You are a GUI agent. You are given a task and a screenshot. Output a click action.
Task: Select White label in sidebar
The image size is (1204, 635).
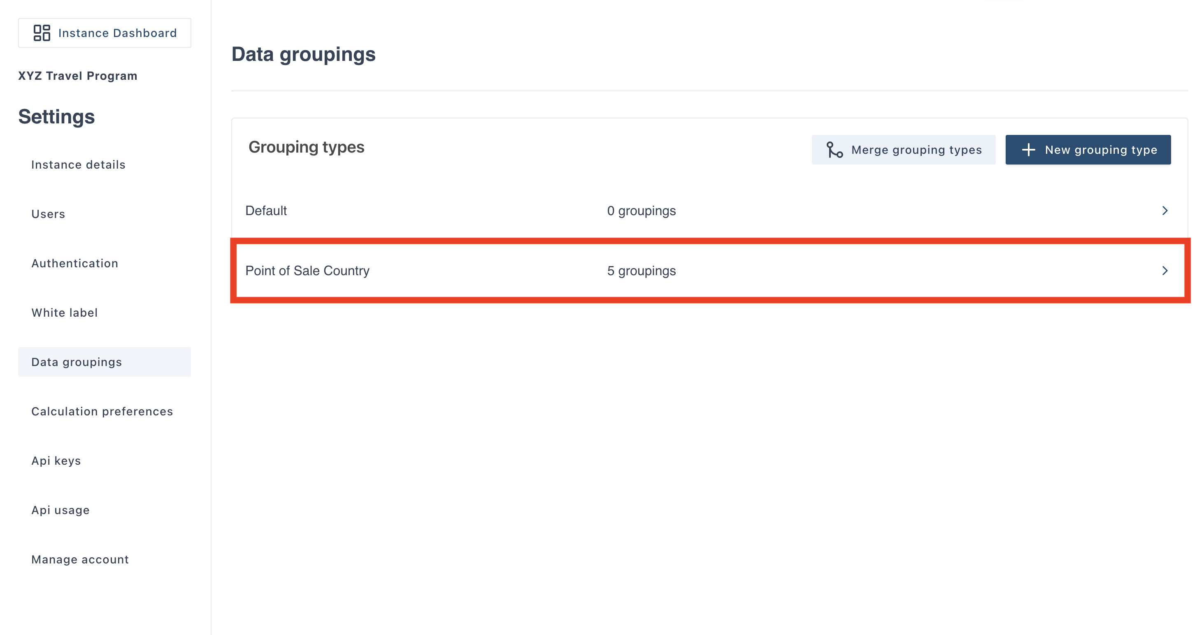pyautogui.click(x=65, y=313)
